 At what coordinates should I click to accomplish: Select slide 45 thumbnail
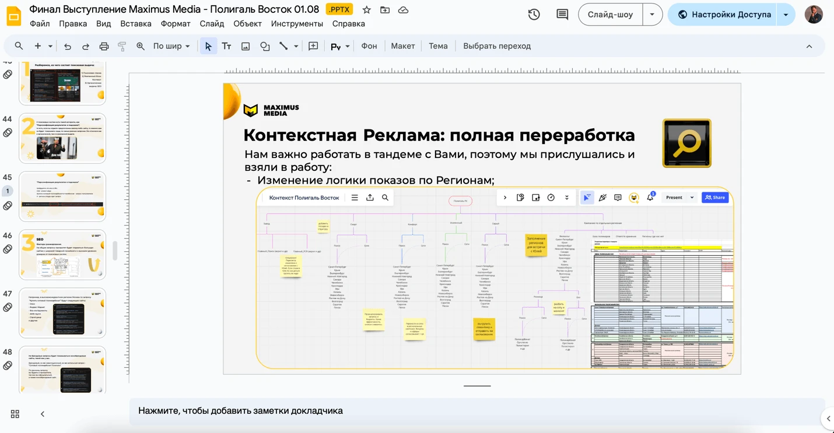[62, 196]
